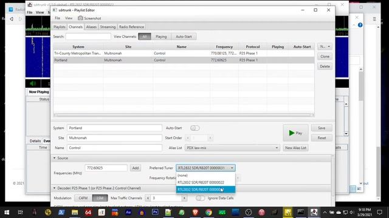Click the blue help icon in background window
389x218 pixels.
point(360,25)
